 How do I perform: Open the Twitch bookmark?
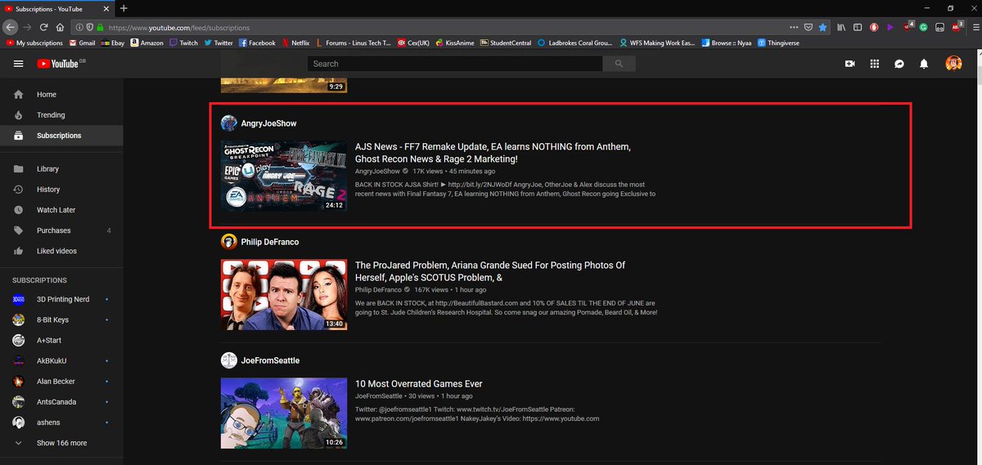(x=183, y=42)
